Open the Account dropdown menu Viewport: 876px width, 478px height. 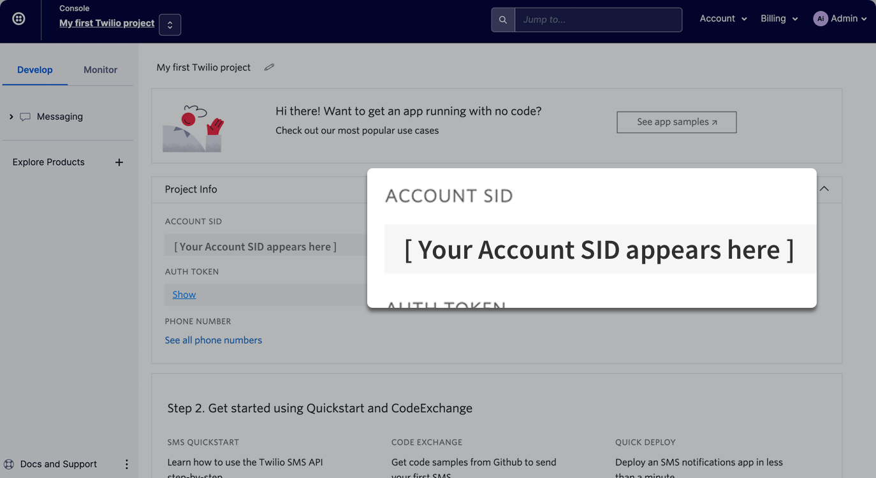coord(723,18)
